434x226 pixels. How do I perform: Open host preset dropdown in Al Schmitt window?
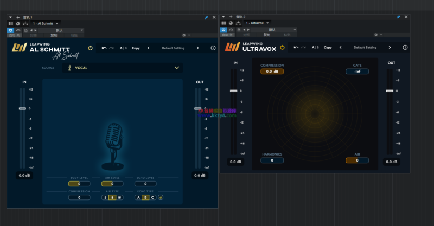(x=61, y=30)
